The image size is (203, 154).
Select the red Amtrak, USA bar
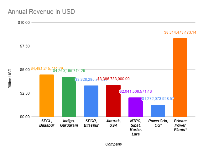tap(113, 101)
